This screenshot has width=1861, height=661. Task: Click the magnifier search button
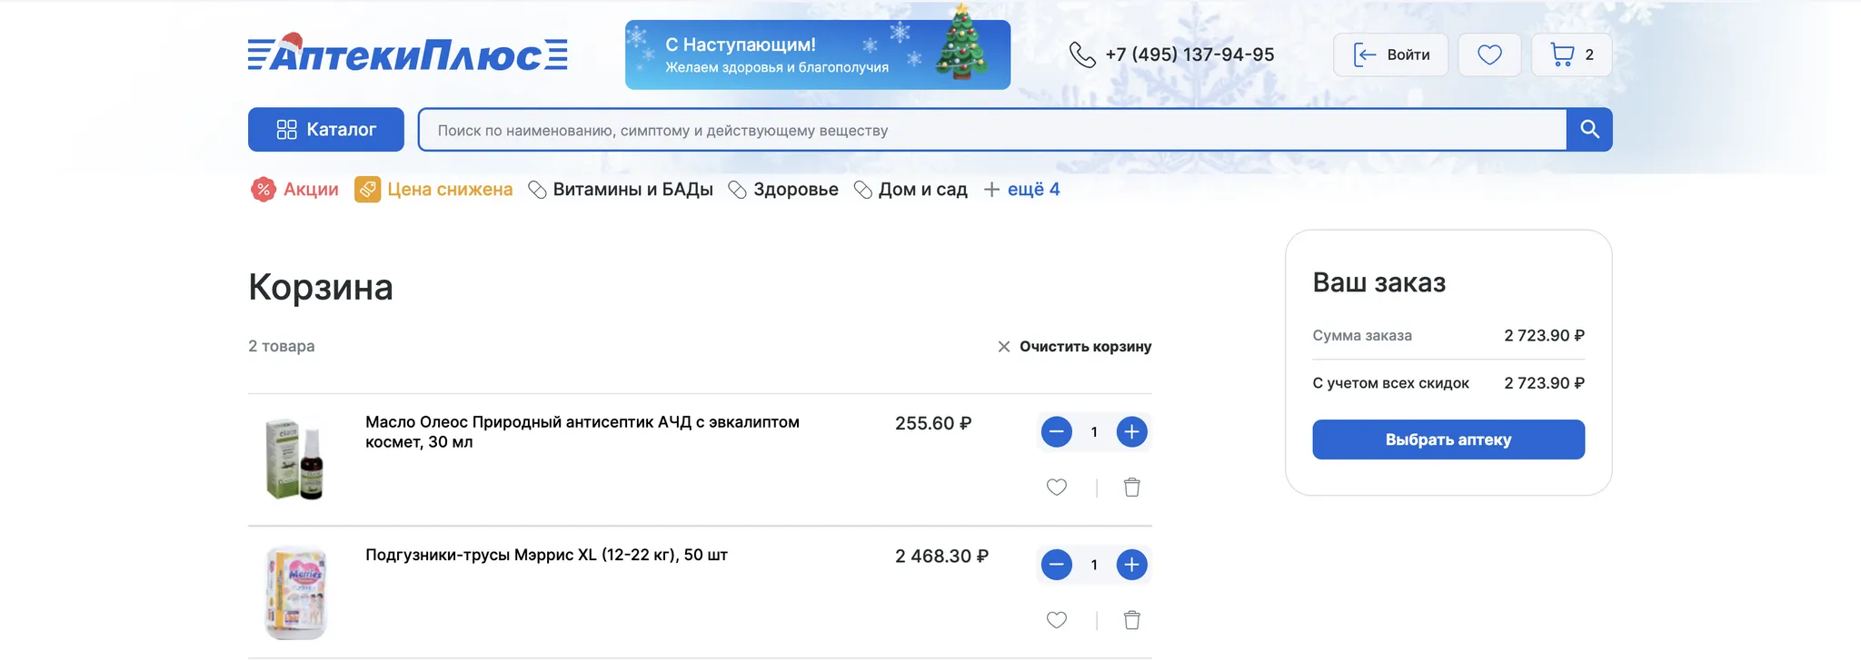click(1589, 130)
